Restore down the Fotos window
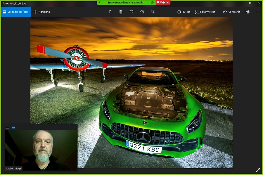This screenshot has height=175, width=263. [250, 3]
